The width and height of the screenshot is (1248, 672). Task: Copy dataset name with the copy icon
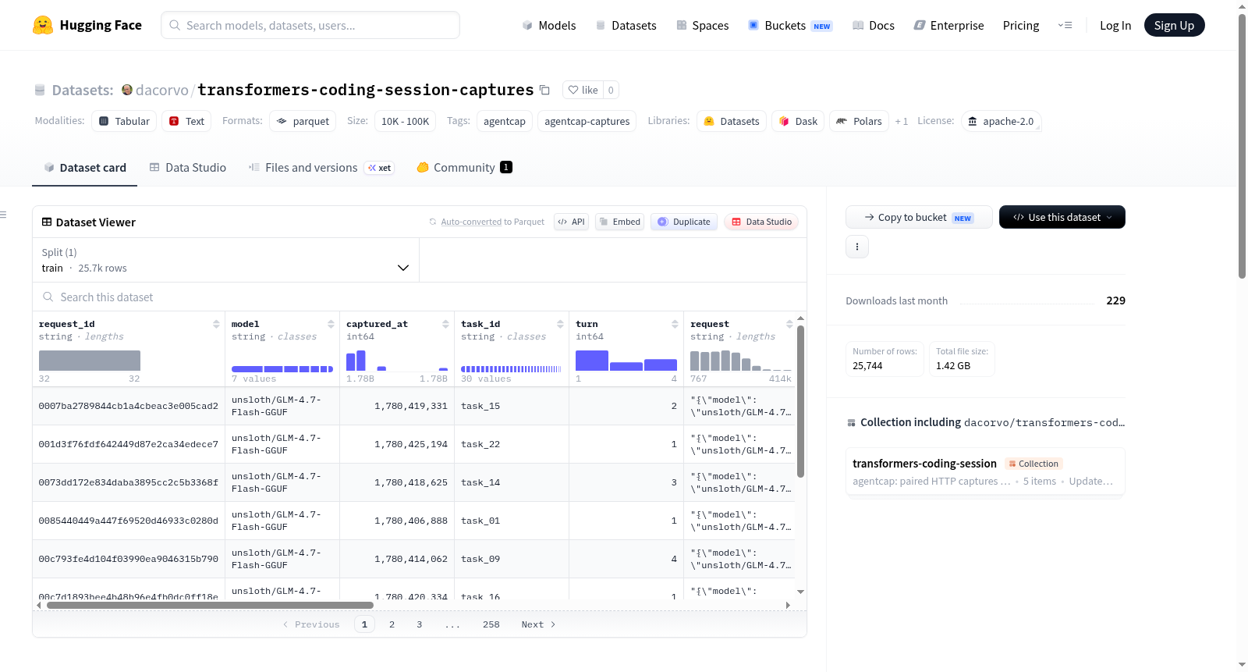[544, 90]
